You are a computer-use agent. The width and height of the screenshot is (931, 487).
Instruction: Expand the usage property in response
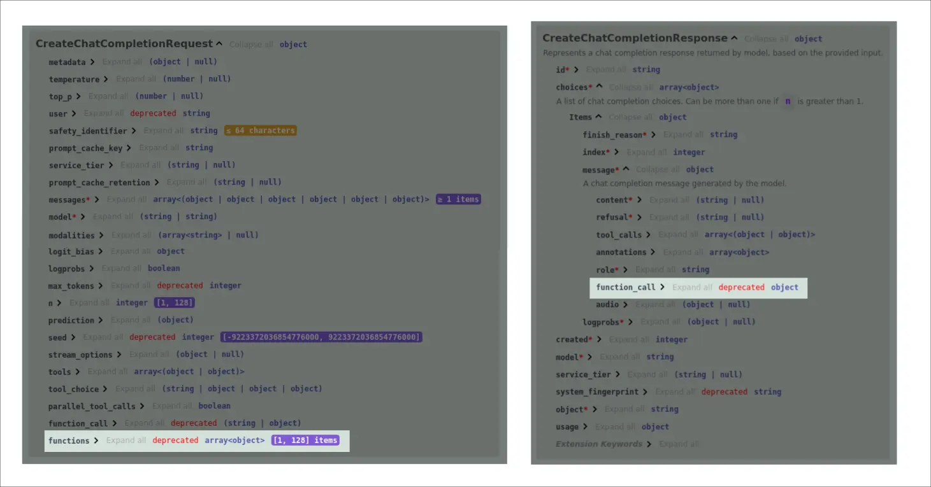point(586,427)
